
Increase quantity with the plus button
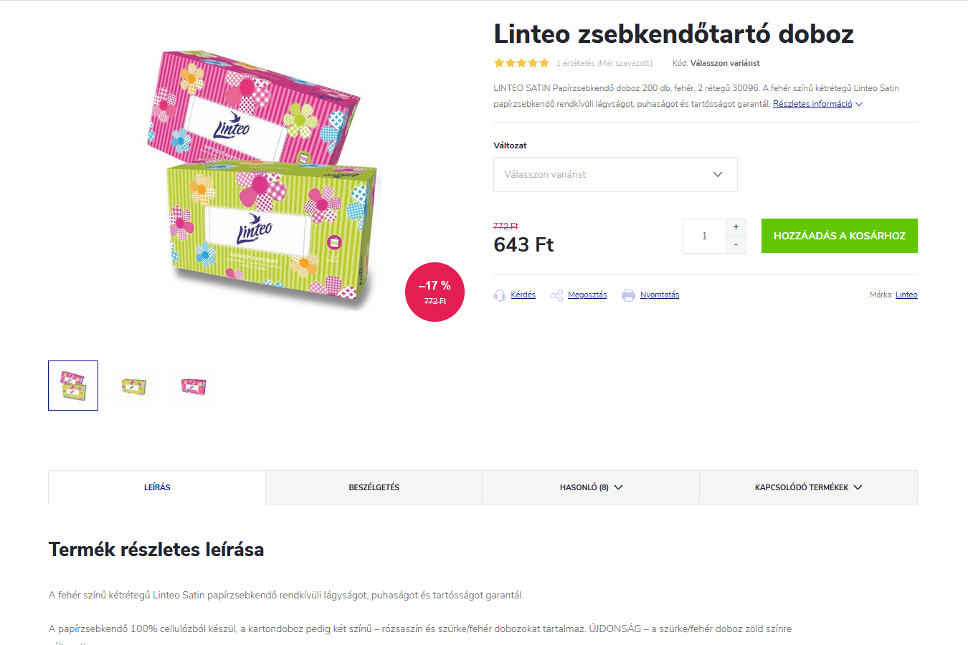[x=736, y=227]
